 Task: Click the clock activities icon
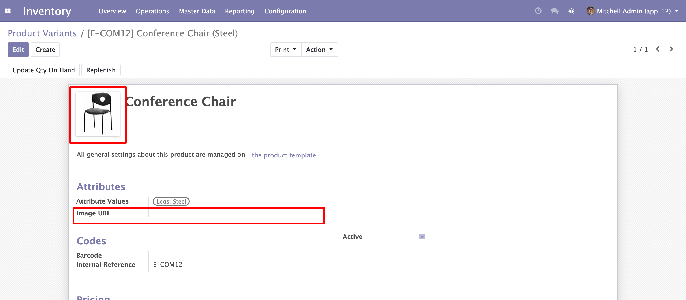[538, 11]
